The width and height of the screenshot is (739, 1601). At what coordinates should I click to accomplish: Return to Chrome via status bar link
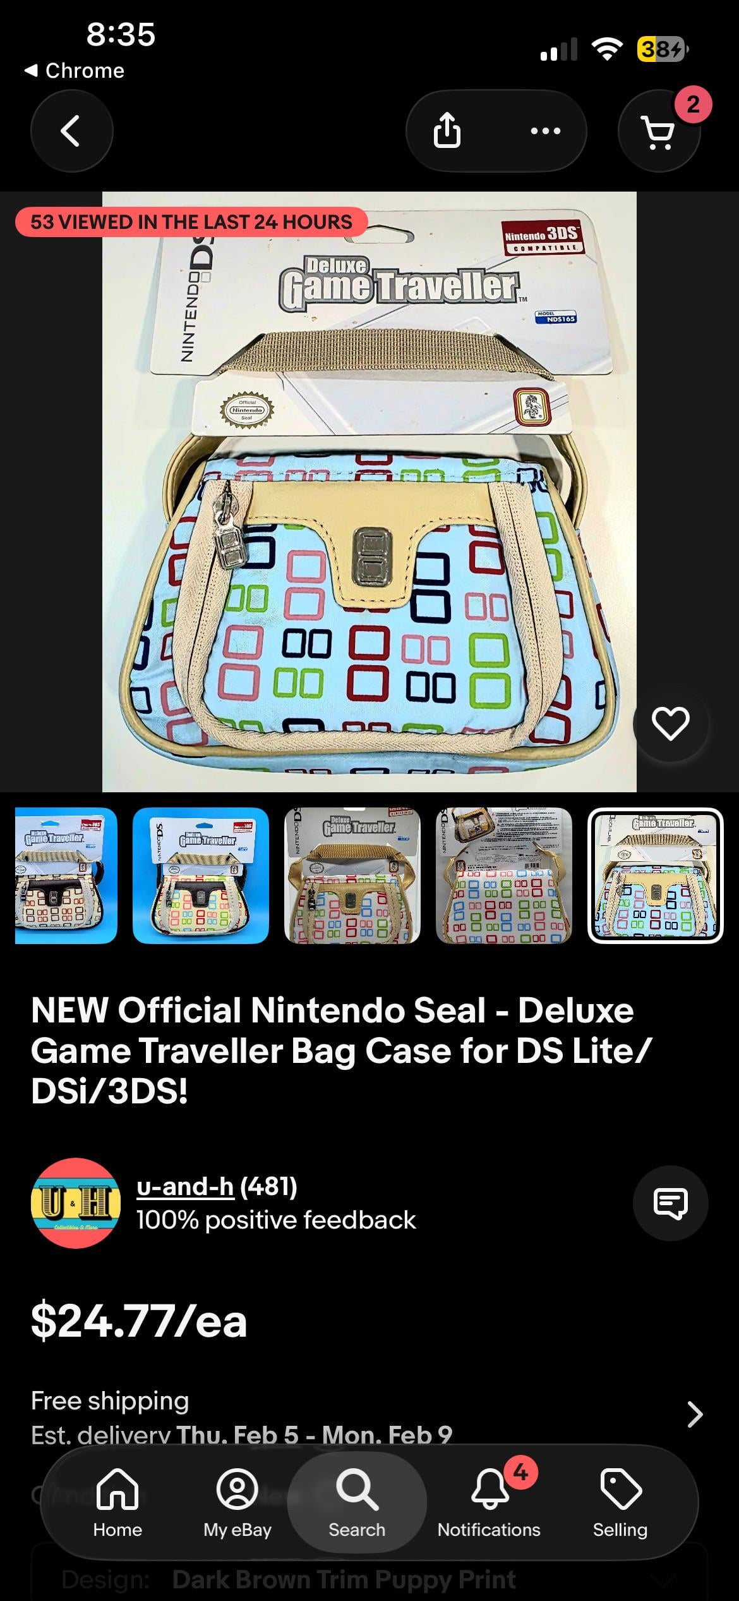(75, 70)
